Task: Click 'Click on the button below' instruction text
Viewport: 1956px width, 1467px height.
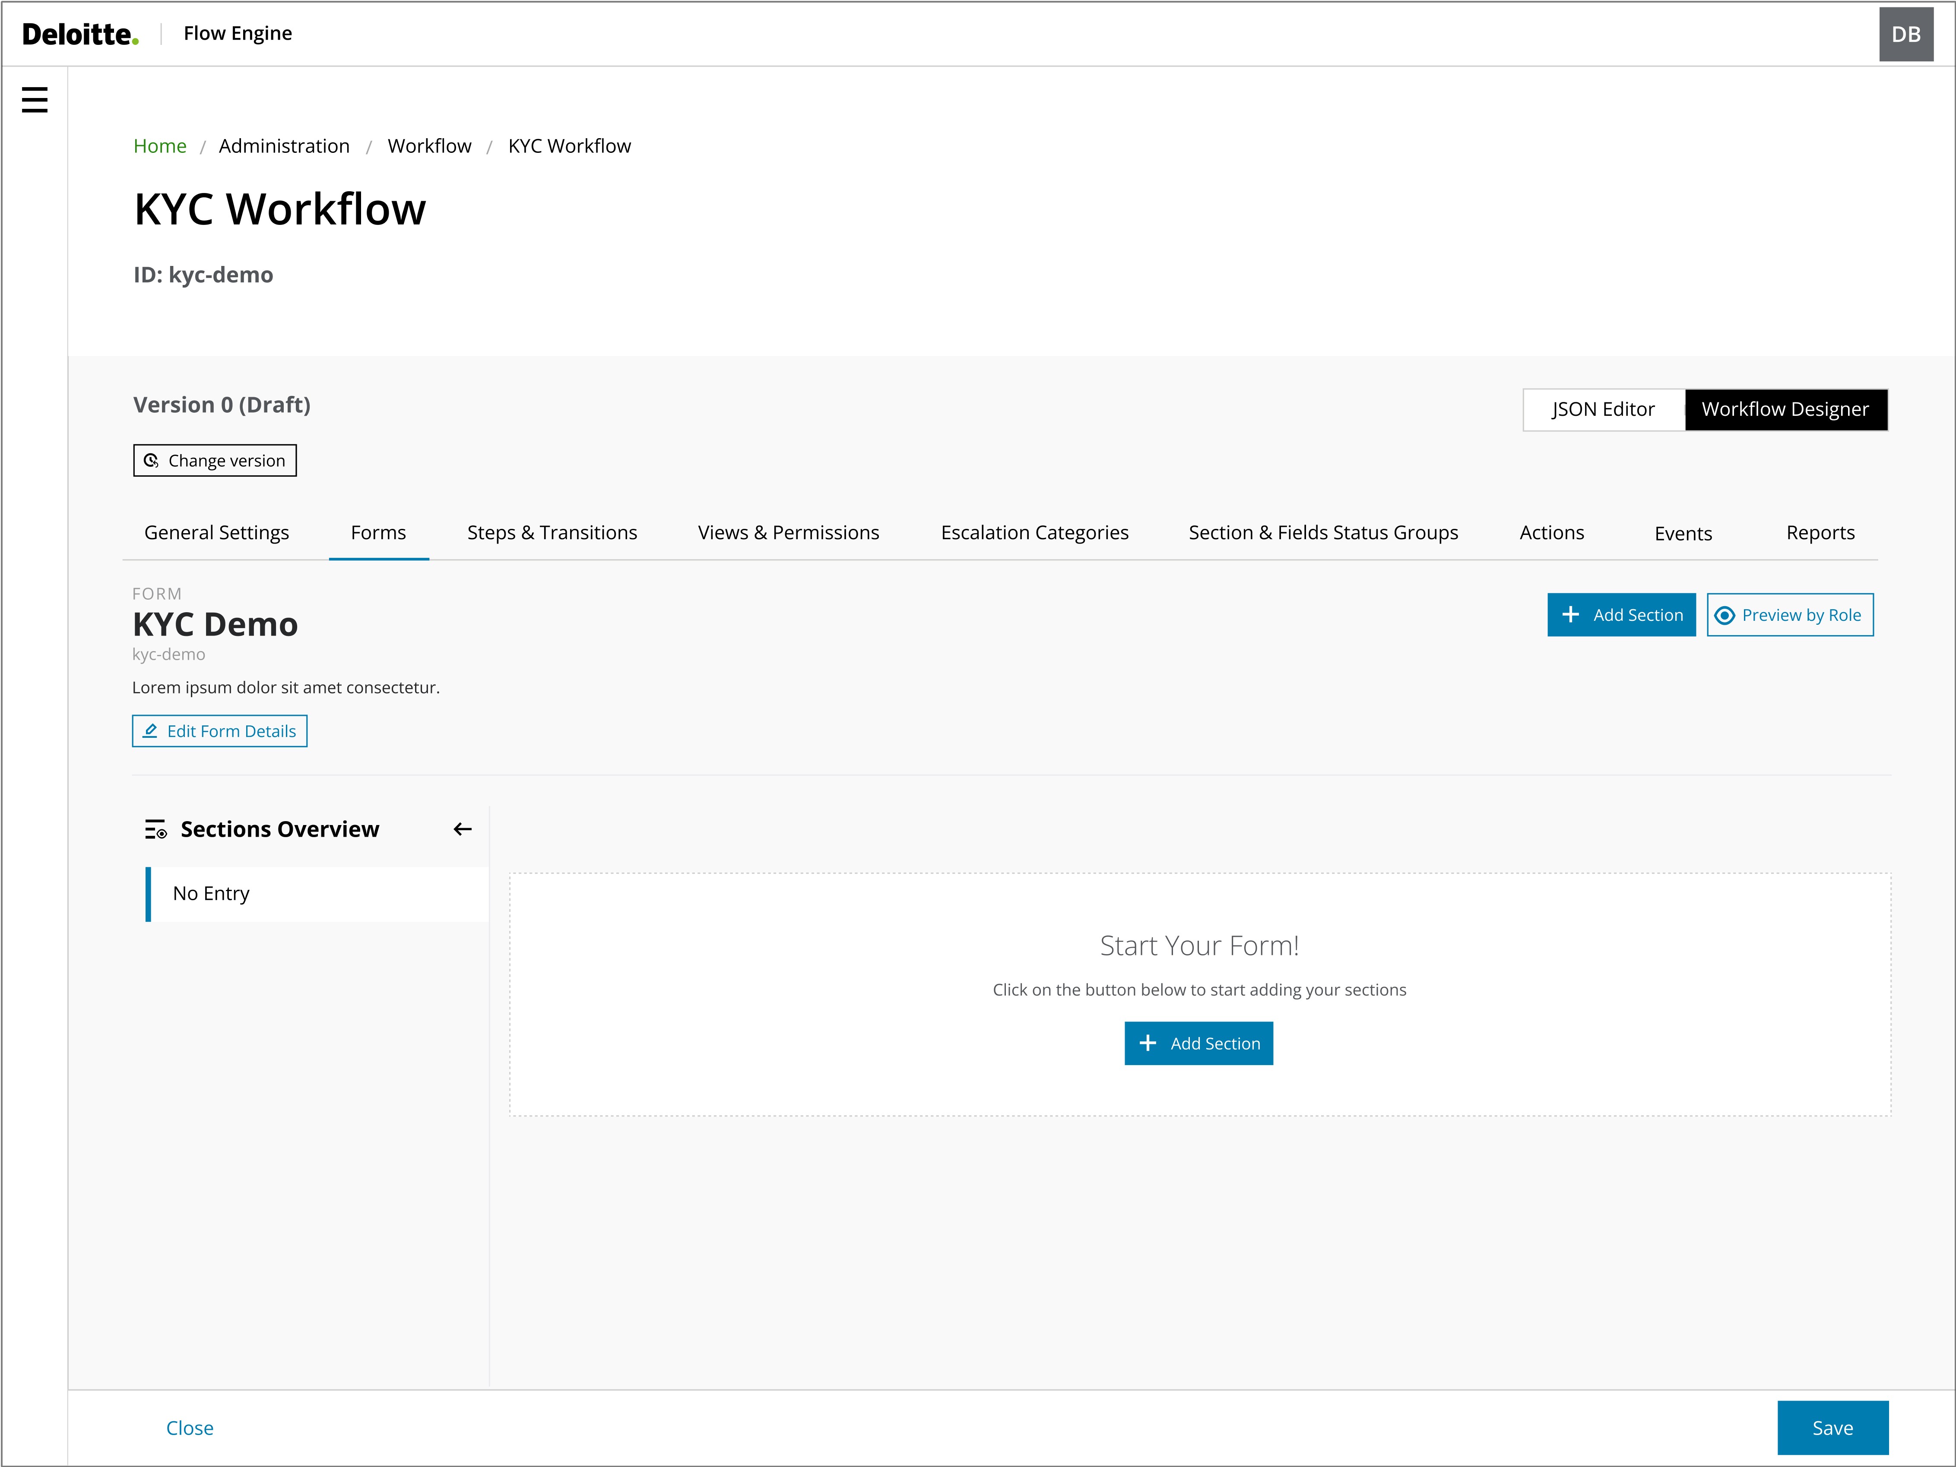Action: click(x=1199, y=990)
